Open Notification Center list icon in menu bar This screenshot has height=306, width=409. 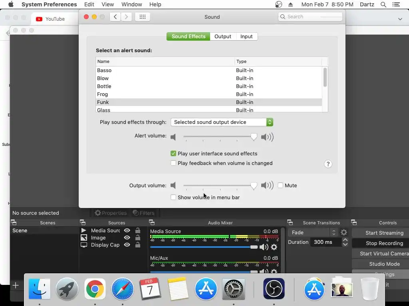tap(396, 4)
